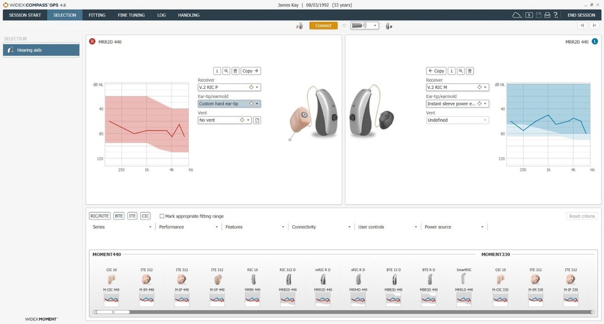Click the save disk icon
The width and height of the screenshot is (604, 324).
pyautogui.click(x=539, y=15)
